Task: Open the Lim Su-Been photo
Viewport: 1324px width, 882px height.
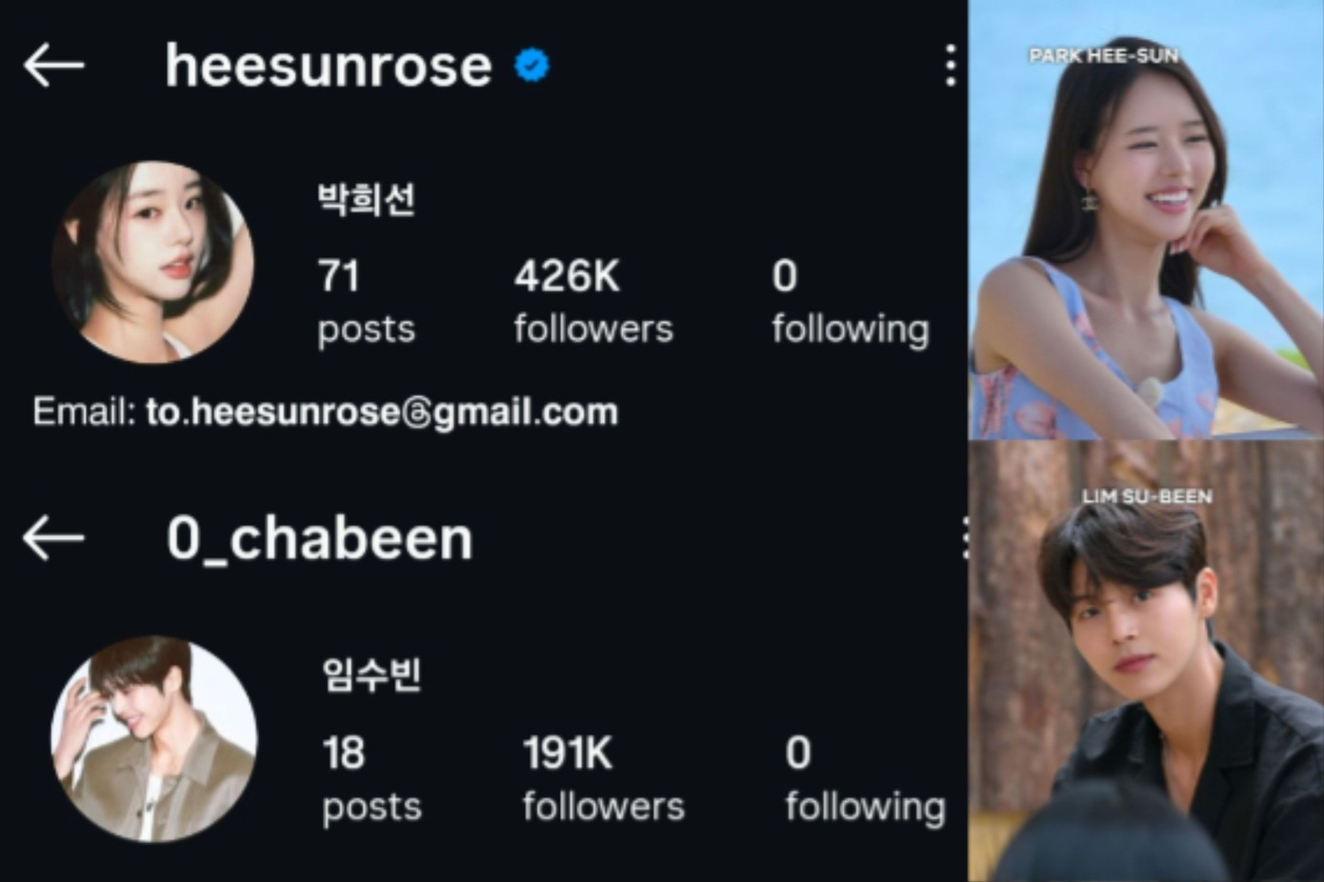Action: (x=1146, y=661)
